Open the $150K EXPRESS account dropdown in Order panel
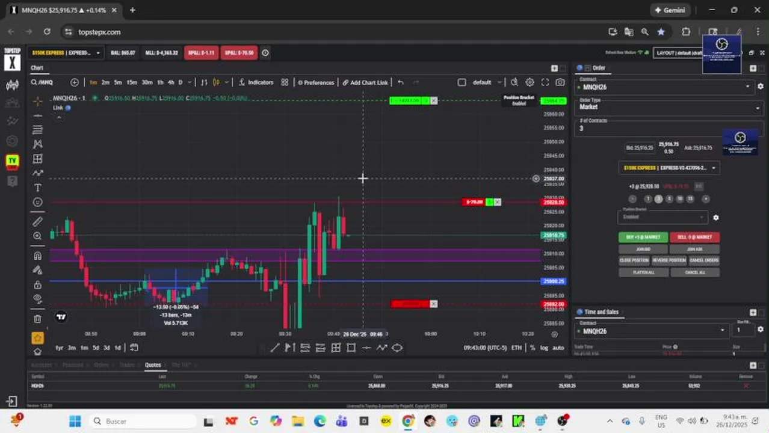The width and height of the screenshot is (769, 433). coord(669,168)
